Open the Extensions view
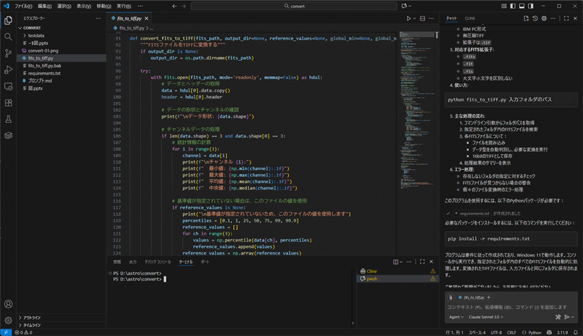This screenshot has height=336, width=583. point(8,103)
